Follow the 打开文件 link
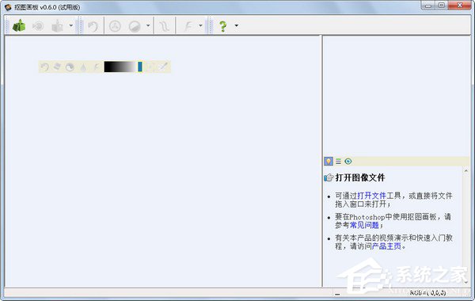Screen dimensions: 475x301 click(x=372, y=196)
